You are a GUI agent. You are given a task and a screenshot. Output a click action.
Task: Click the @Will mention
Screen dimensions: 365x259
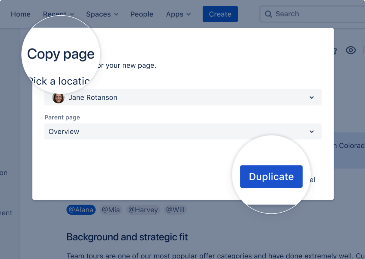(x=175, y=210)
